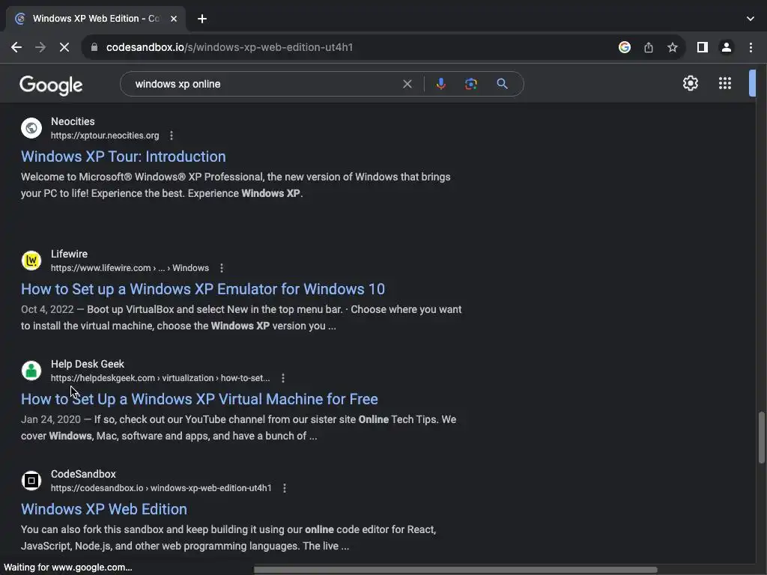Click the xptour.neocities.org URL text
Image resolution: width=767 pixels, height=575 pixels.
(x=105, y=136)
